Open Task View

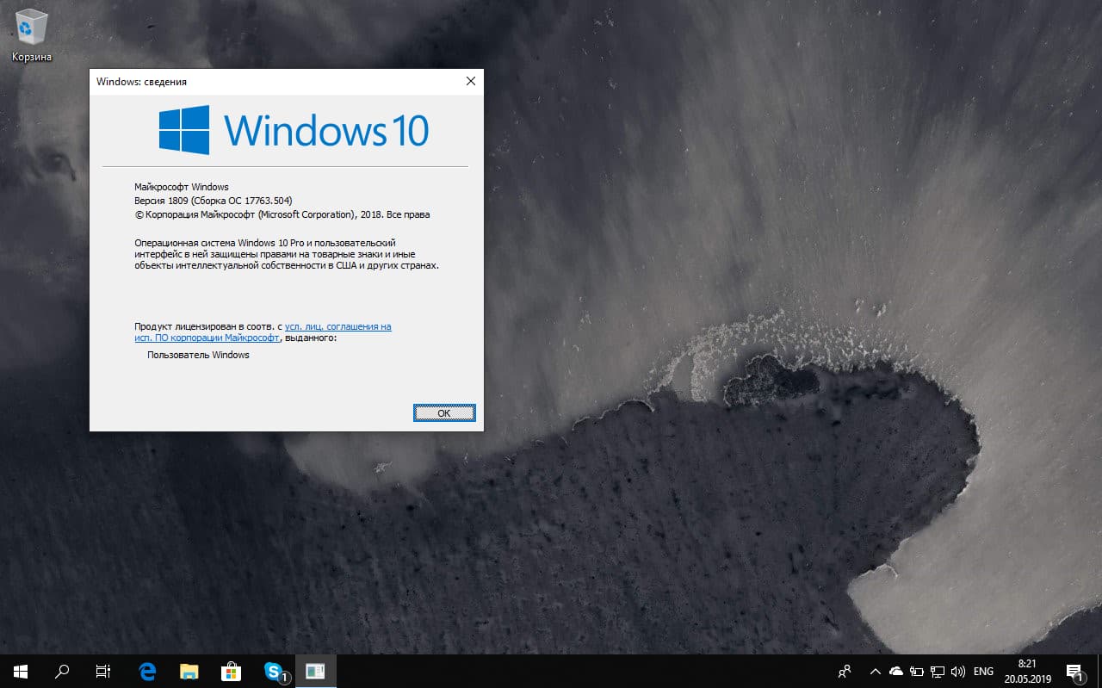(102, 671)
